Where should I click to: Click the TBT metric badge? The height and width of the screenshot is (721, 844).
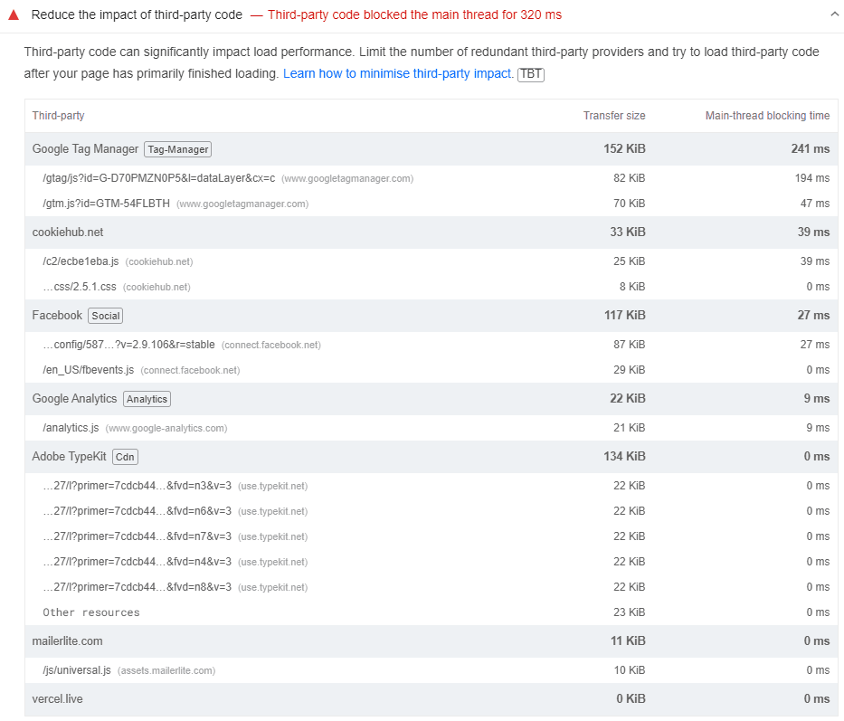coord(531,74)
